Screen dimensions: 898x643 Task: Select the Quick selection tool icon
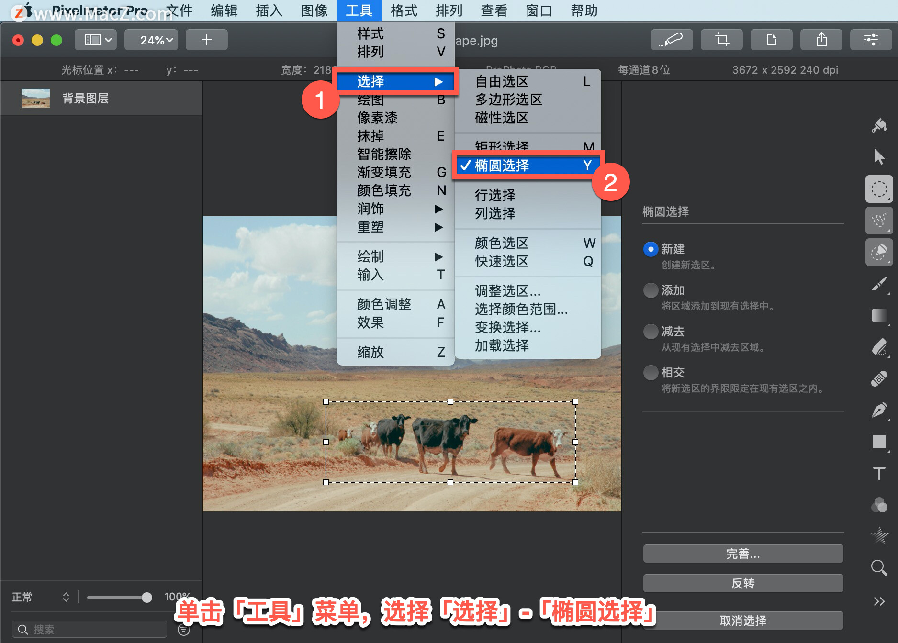tap(879, 252)
